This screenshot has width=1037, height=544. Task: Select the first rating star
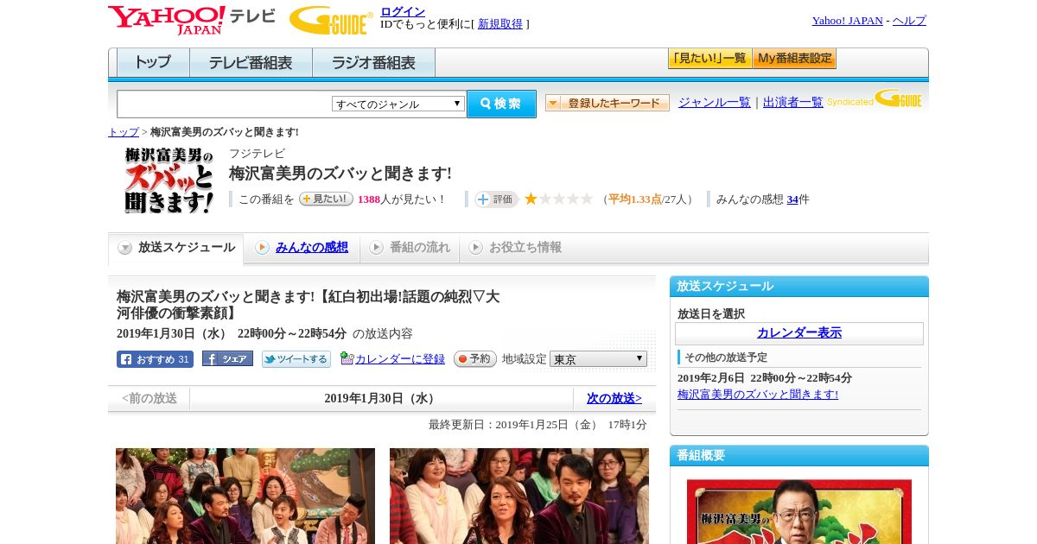pyautogui.click(x=531, y=199)
